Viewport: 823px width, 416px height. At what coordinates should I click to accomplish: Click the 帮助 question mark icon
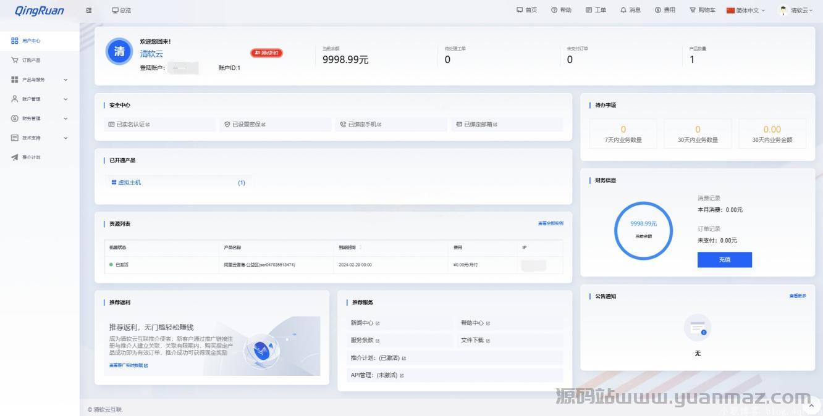(554, 10)
